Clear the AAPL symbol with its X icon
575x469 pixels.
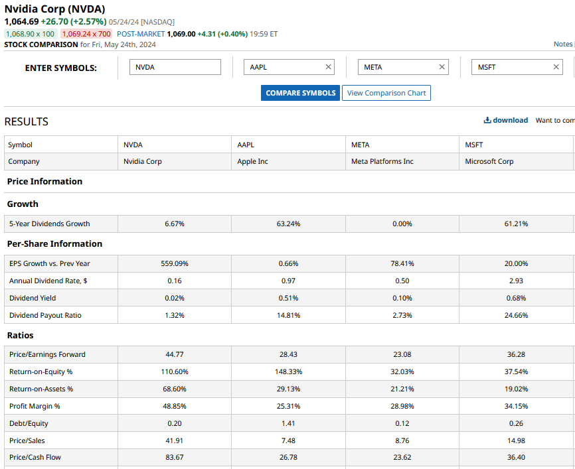pos(328,67)
